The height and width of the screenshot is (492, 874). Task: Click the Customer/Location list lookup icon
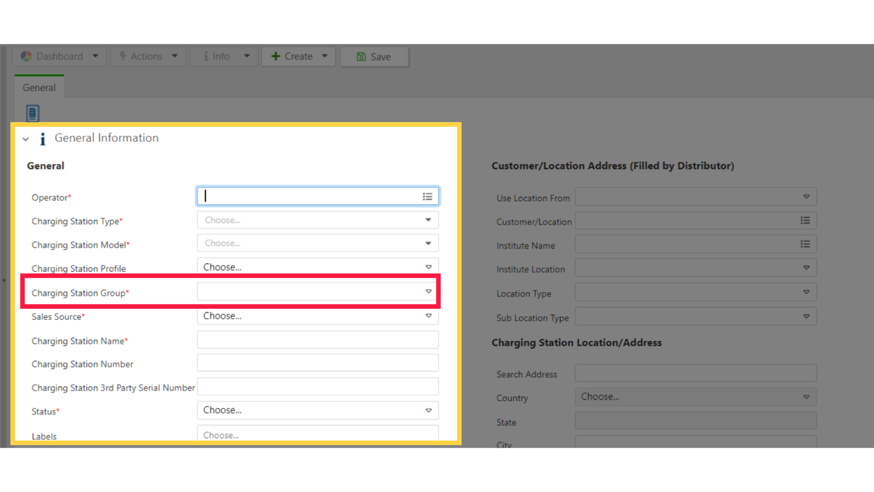click(x=805, y=220)
